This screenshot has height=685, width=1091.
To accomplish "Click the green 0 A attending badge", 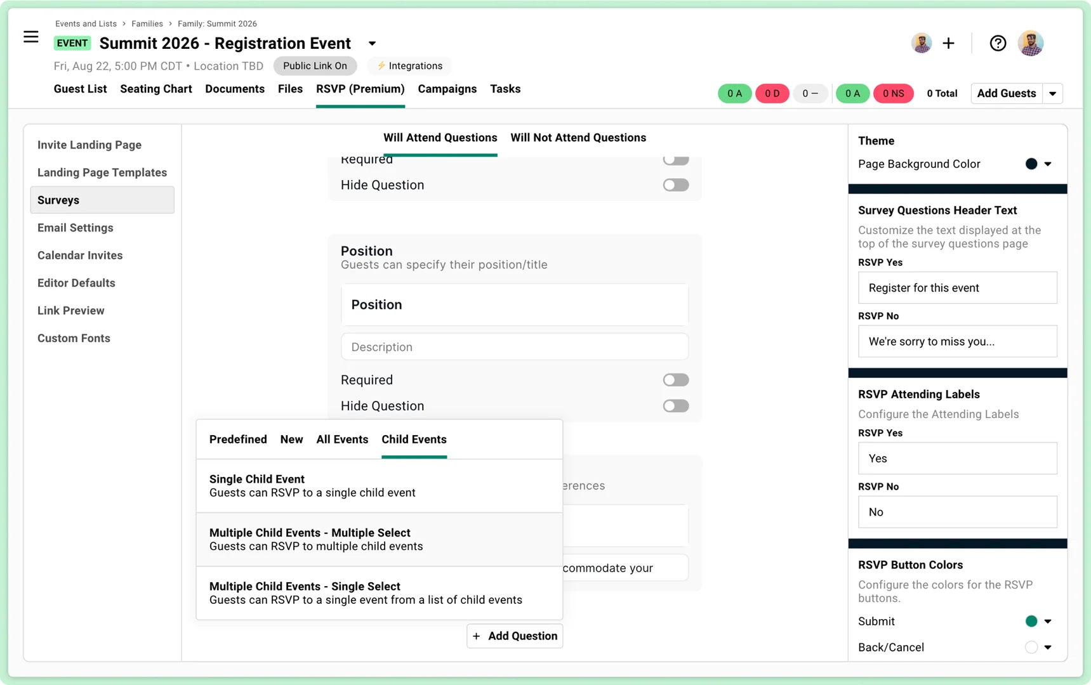I will [734, 93].
